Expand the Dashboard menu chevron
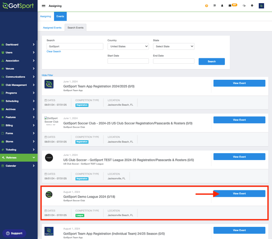The image size is (272, 239). click(x=34, y=45)
